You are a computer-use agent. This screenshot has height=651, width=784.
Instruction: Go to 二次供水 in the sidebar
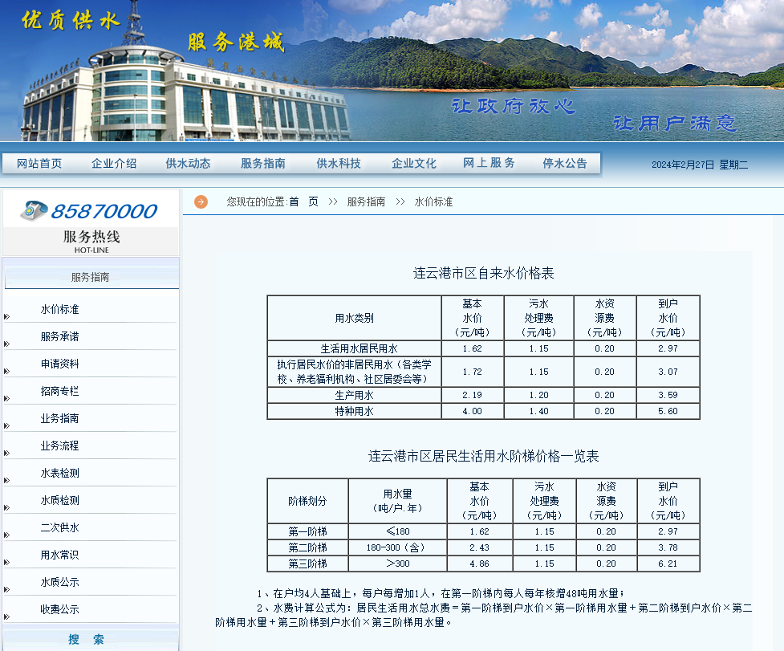click(60, 527)
